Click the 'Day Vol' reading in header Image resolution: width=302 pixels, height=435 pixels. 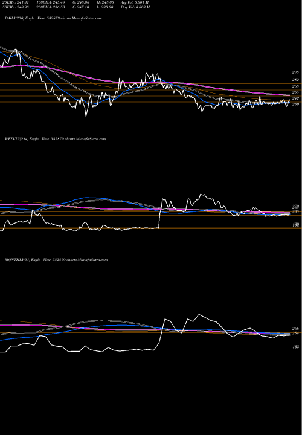click(x=135, y=7)
